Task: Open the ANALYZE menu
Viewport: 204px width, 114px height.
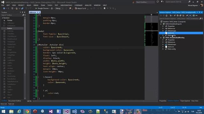Action: 88,5
